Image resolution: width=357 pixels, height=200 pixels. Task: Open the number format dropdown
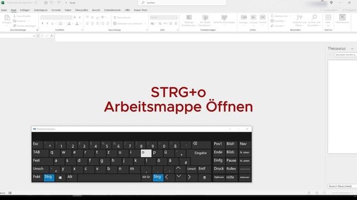point(176,17)
